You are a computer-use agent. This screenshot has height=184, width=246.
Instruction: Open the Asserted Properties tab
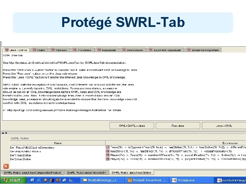point(203,50)
